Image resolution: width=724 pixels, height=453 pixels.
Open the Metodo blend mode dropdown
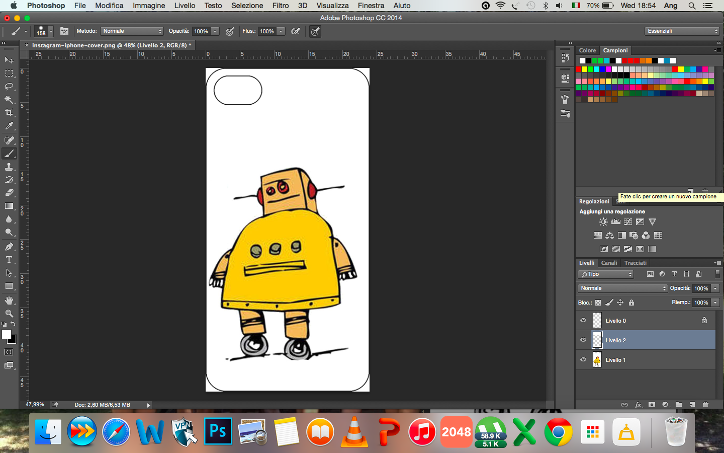click(132, 31)
